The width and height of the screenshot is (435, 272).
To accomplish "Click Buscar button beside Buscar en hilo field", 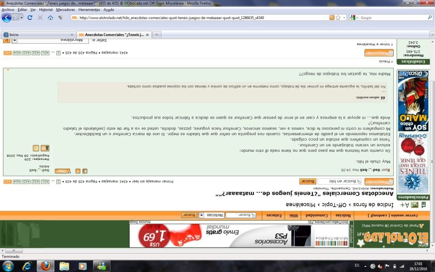I will point(308,181).
